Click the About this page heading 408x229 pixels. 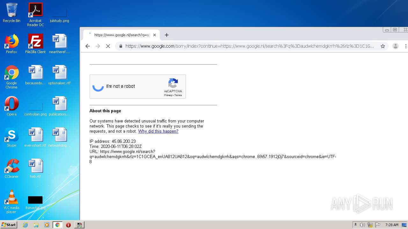105,111
